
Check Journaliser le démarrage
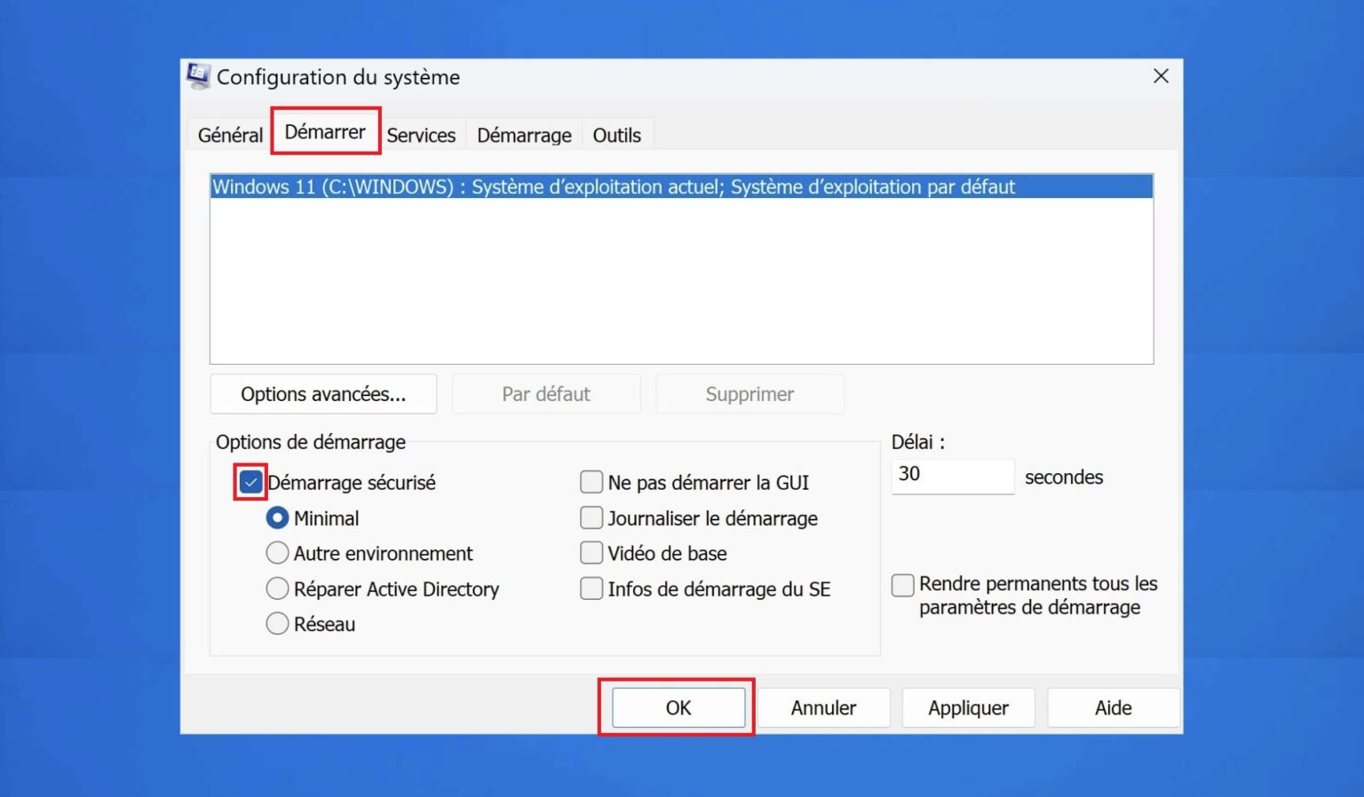click(591, 517)
